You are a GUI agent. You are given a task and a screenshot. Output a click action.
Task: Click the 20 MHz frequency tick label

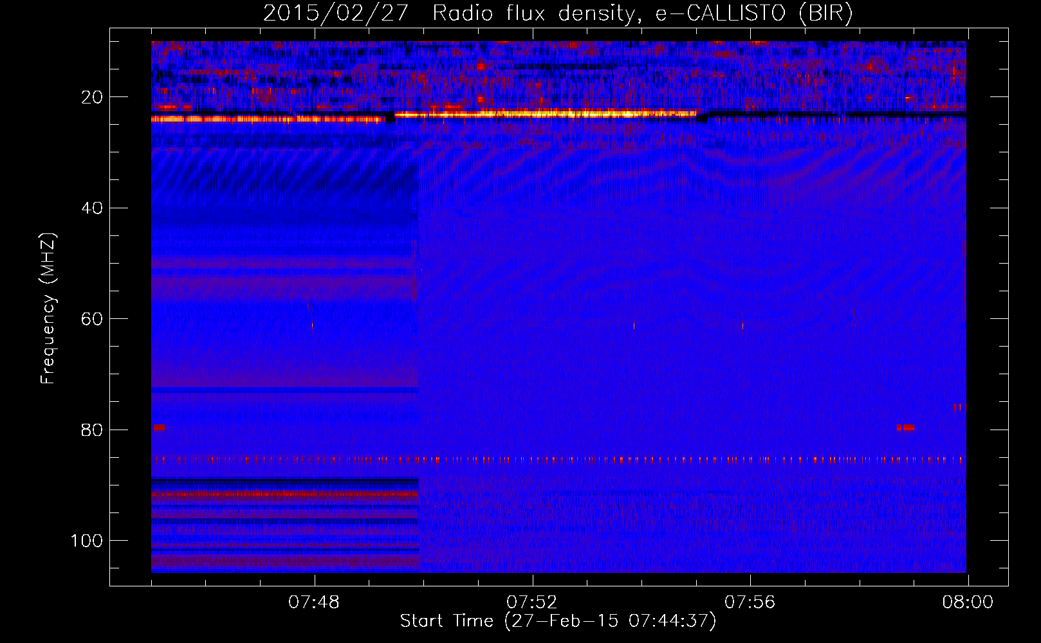tap(93, 97)
